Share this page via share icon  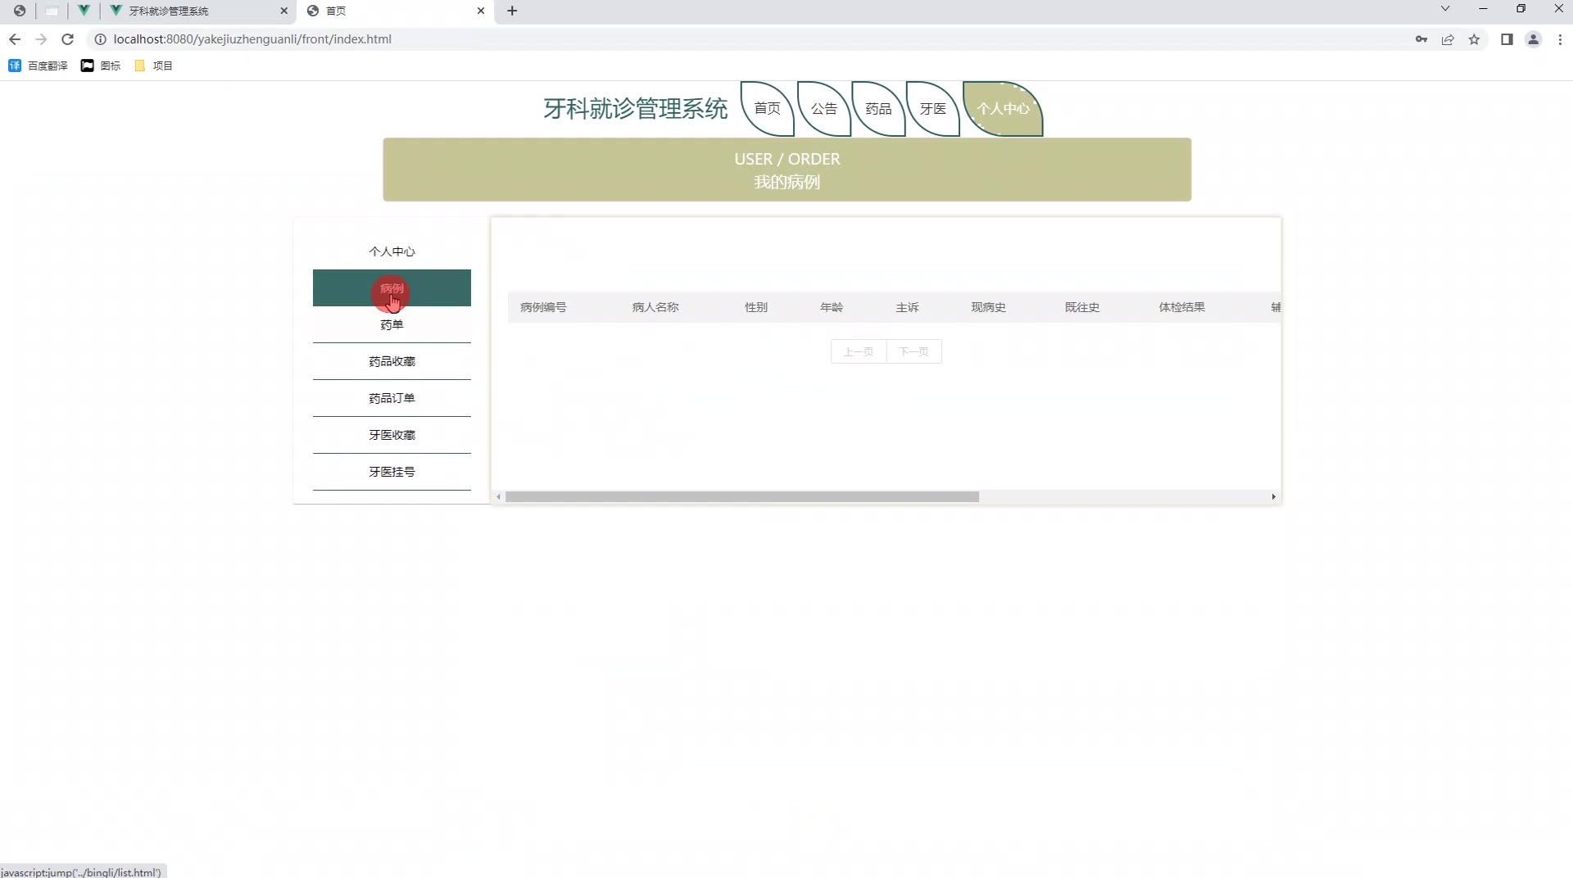[1448, 39]
